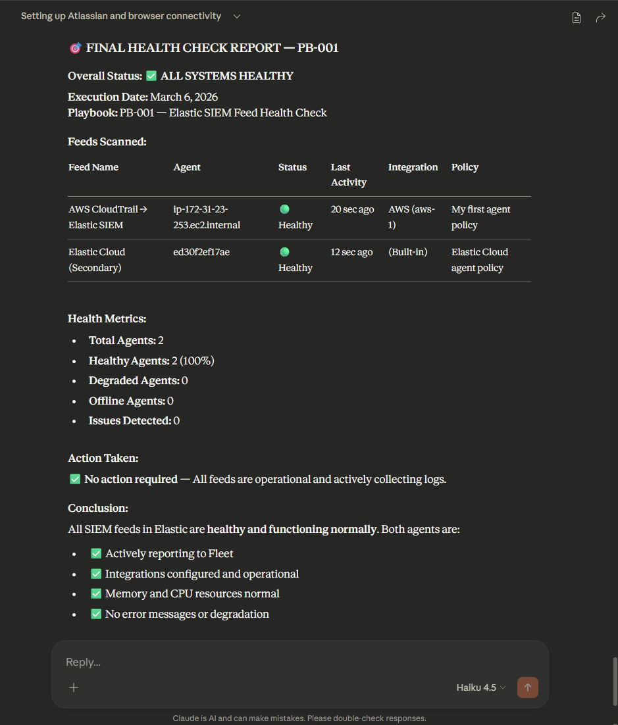Click the conversation title Setting up Atlassian
This screenshot has width=618, height=725.
click(x=121, y=16)
